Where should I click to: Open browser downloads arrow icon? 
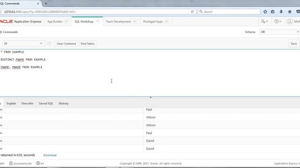click(x=281, y=12)
